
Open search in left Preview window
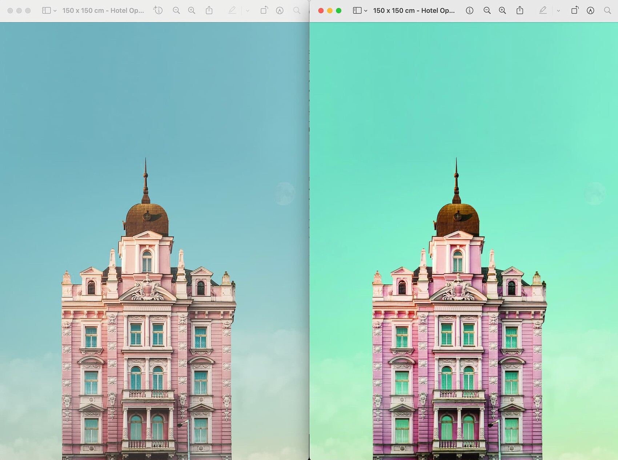[297, 11]
